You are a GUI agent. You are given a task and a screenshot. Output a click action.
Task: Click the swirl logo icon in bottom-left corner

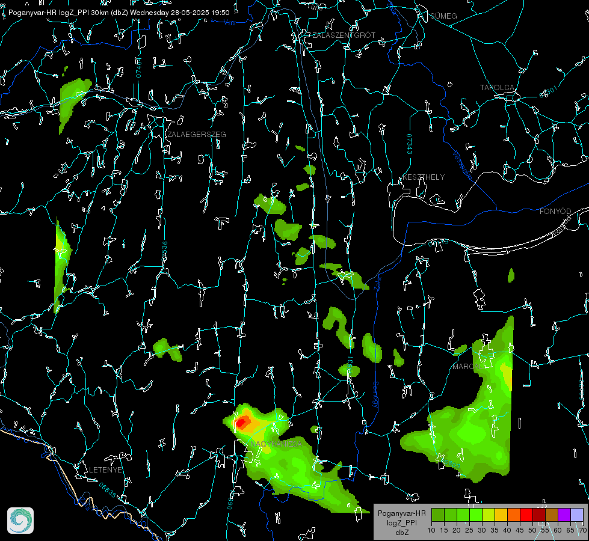20,521
